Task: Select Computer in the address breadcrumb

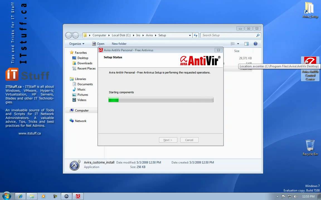Action: click(x=99, y=35)
